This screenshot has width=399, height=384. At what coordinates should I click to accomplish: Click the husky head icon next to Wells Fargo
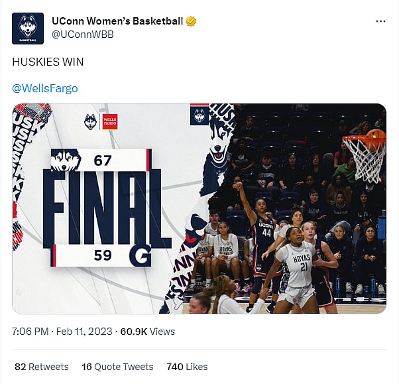coord(90,122)
